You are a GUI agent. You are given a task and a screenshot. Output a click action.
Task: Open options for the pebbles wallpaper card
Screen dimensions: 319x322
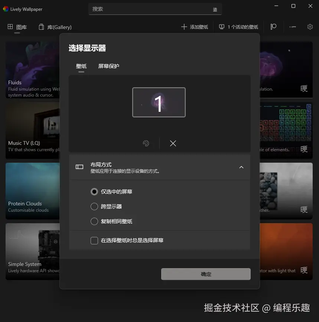[x=304, y=209]
